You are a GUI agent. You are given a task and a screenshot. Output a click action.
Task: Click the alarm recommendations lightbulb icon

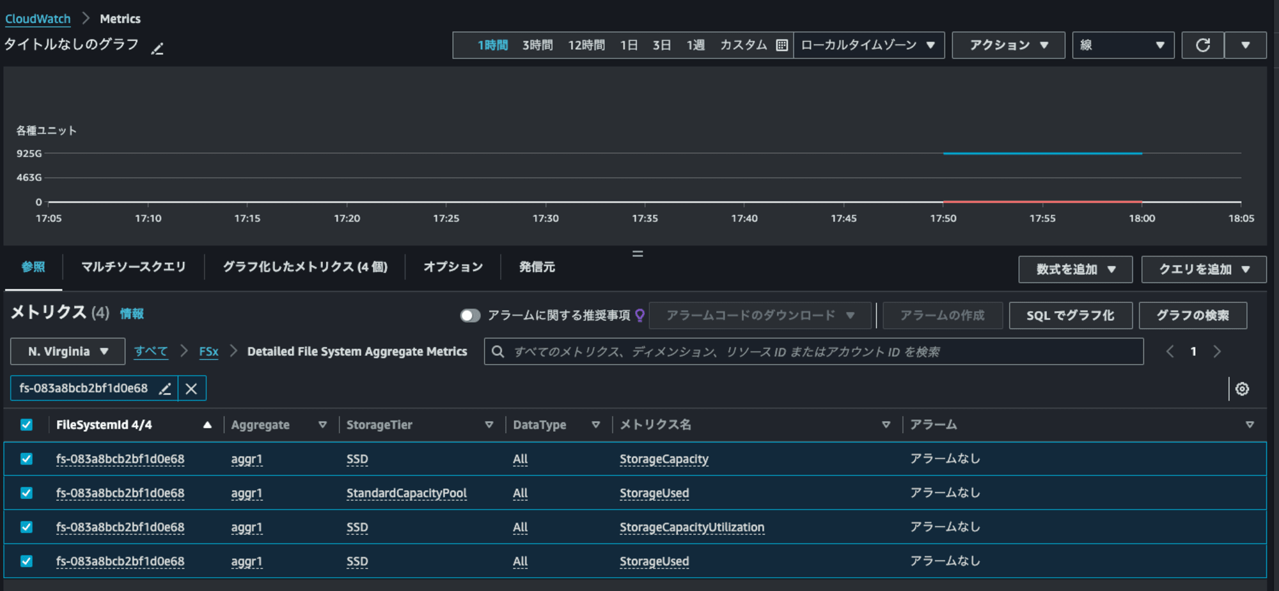click(639, 316)
